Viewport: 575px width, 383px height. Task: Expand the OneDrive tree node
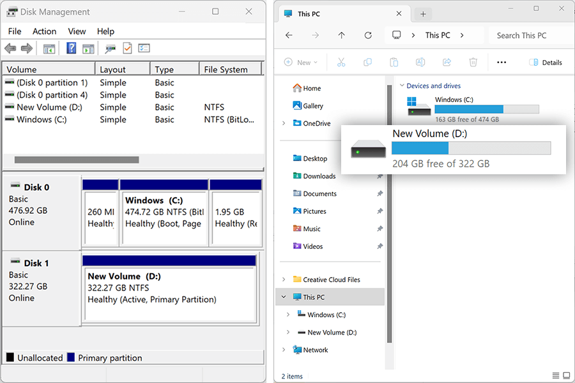tap(284, 123)
